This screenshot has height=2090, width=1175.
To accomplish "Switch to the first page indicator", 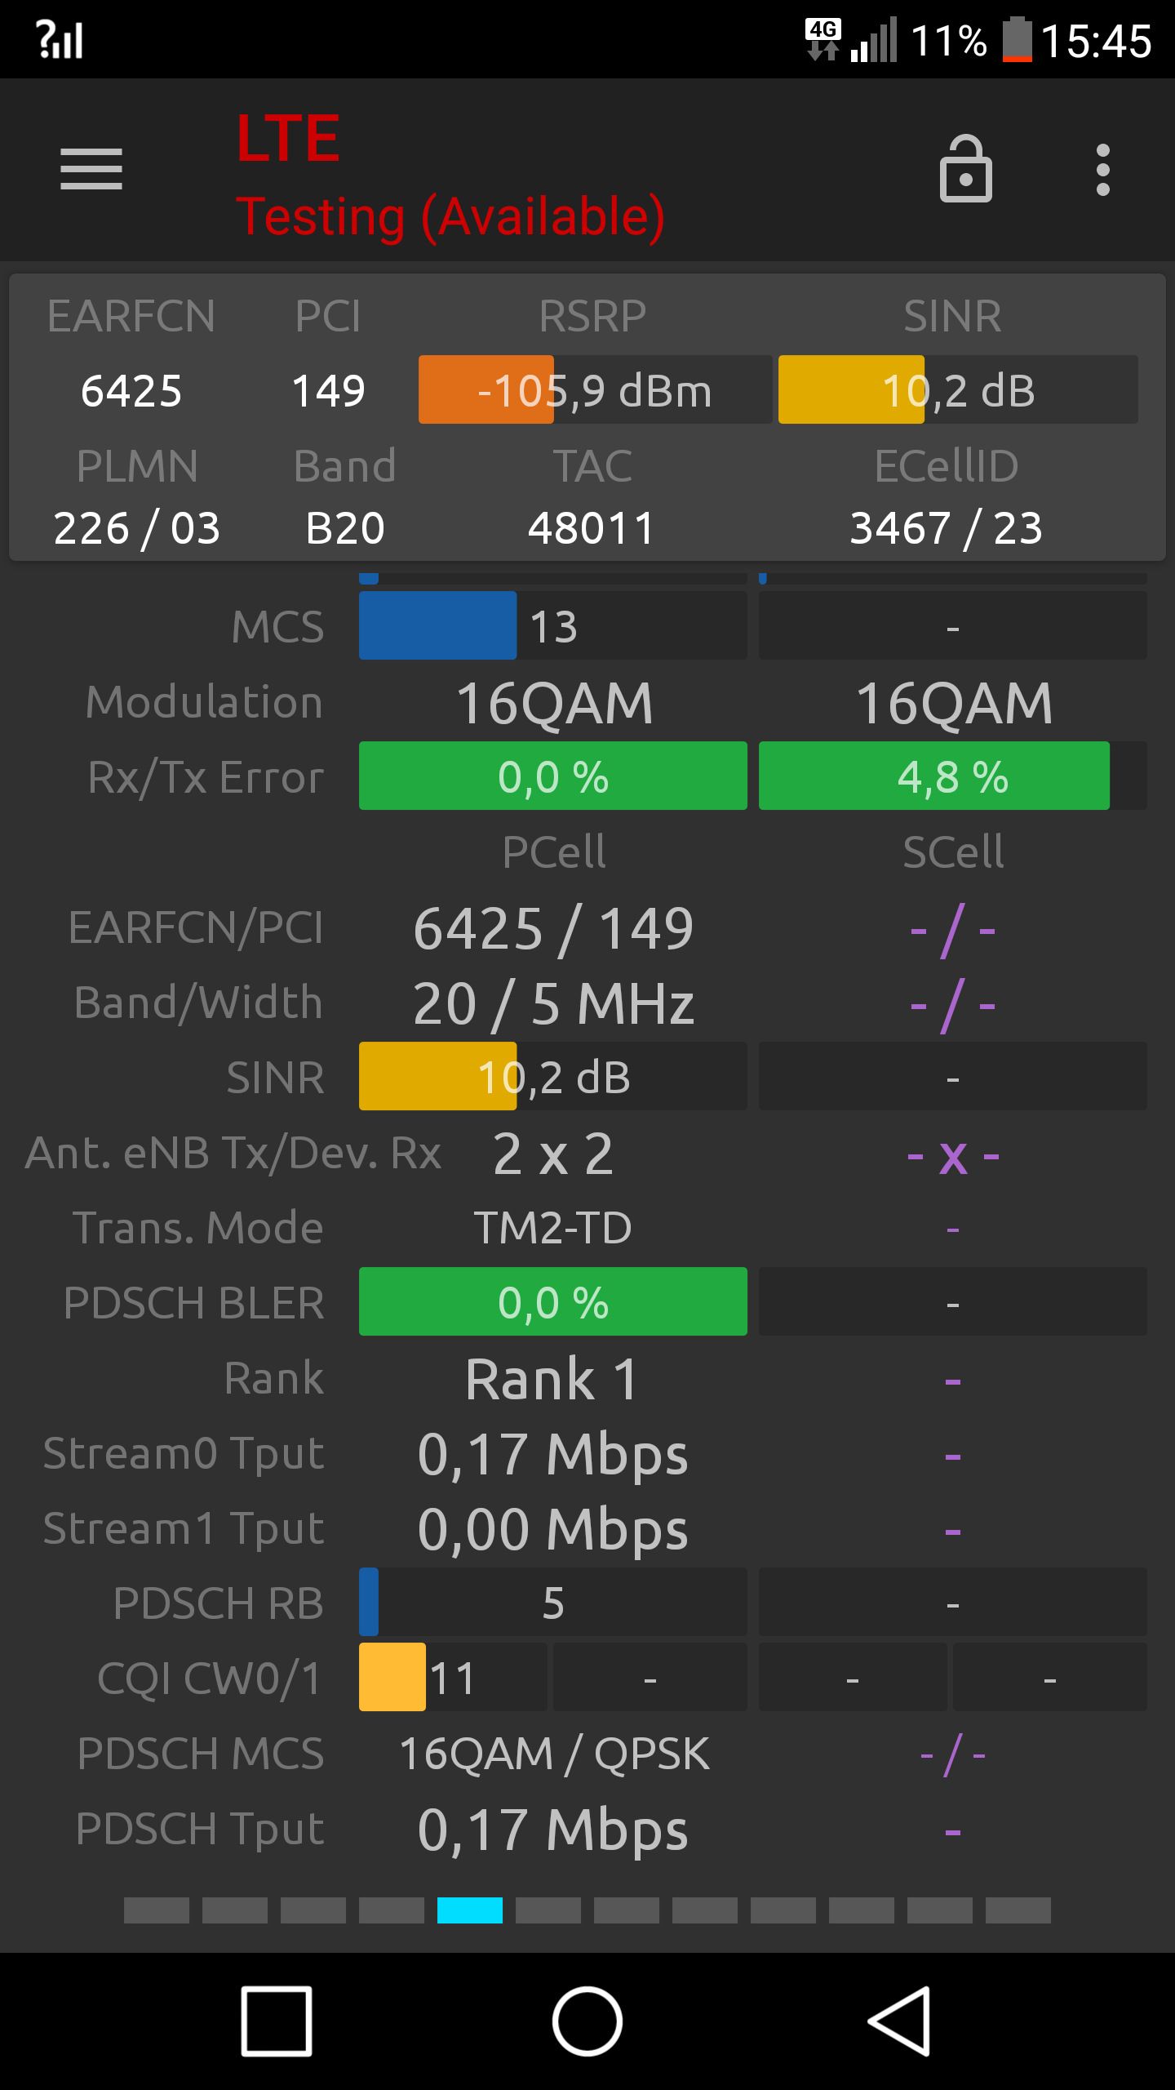I will click(x=157, y=1910).
